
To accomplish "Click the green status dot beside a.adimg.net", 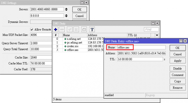I will pos(65,39).
